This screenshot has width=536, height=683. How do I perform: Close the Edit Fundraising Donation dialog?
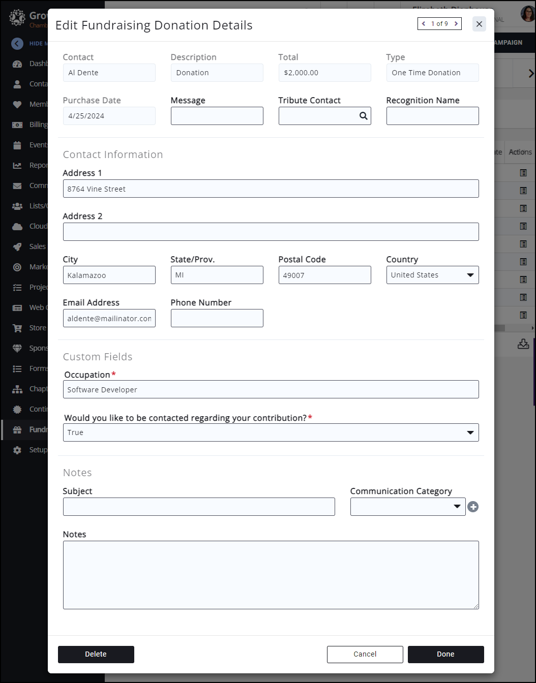click(x=479, y=24)
